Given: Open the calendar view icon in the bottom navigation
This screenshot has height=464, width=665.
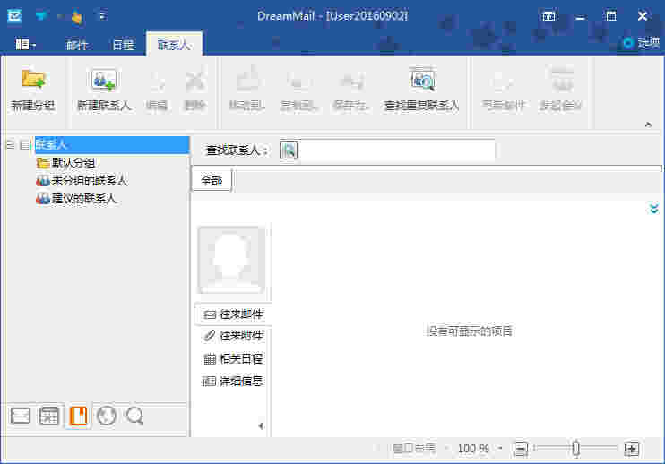Looking at the screenshot, I should click(x=49, y=416).
